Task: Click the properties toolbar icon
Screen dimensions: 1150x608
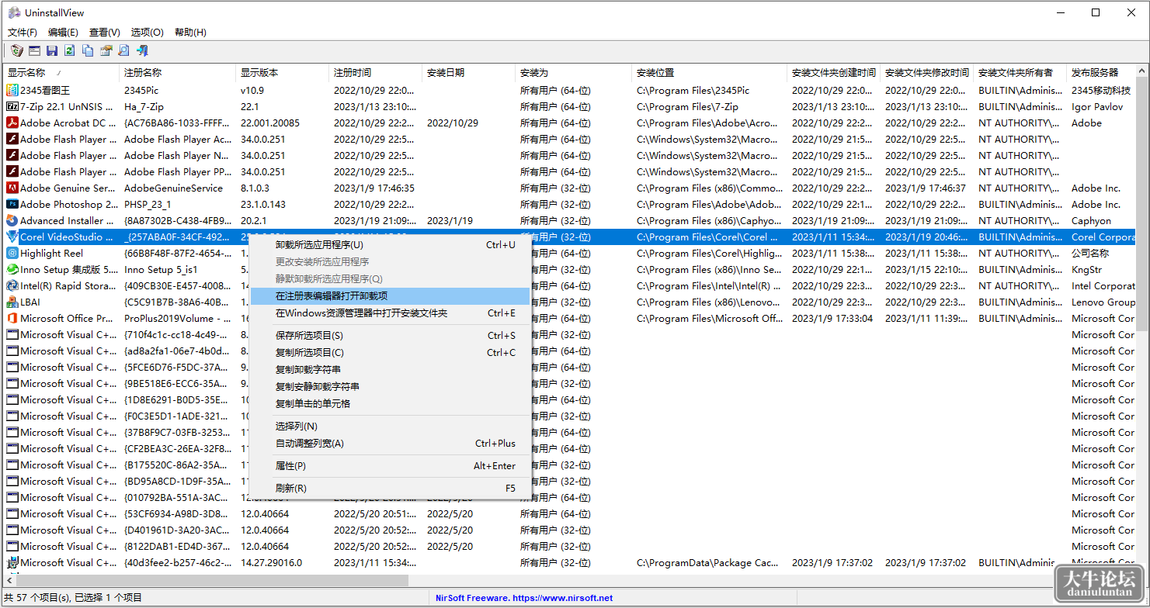Action: click(106, 50)
